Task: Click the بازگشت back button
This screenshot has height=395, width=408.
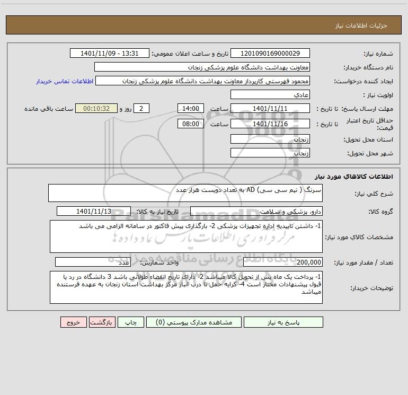Action: pos(102,322)
